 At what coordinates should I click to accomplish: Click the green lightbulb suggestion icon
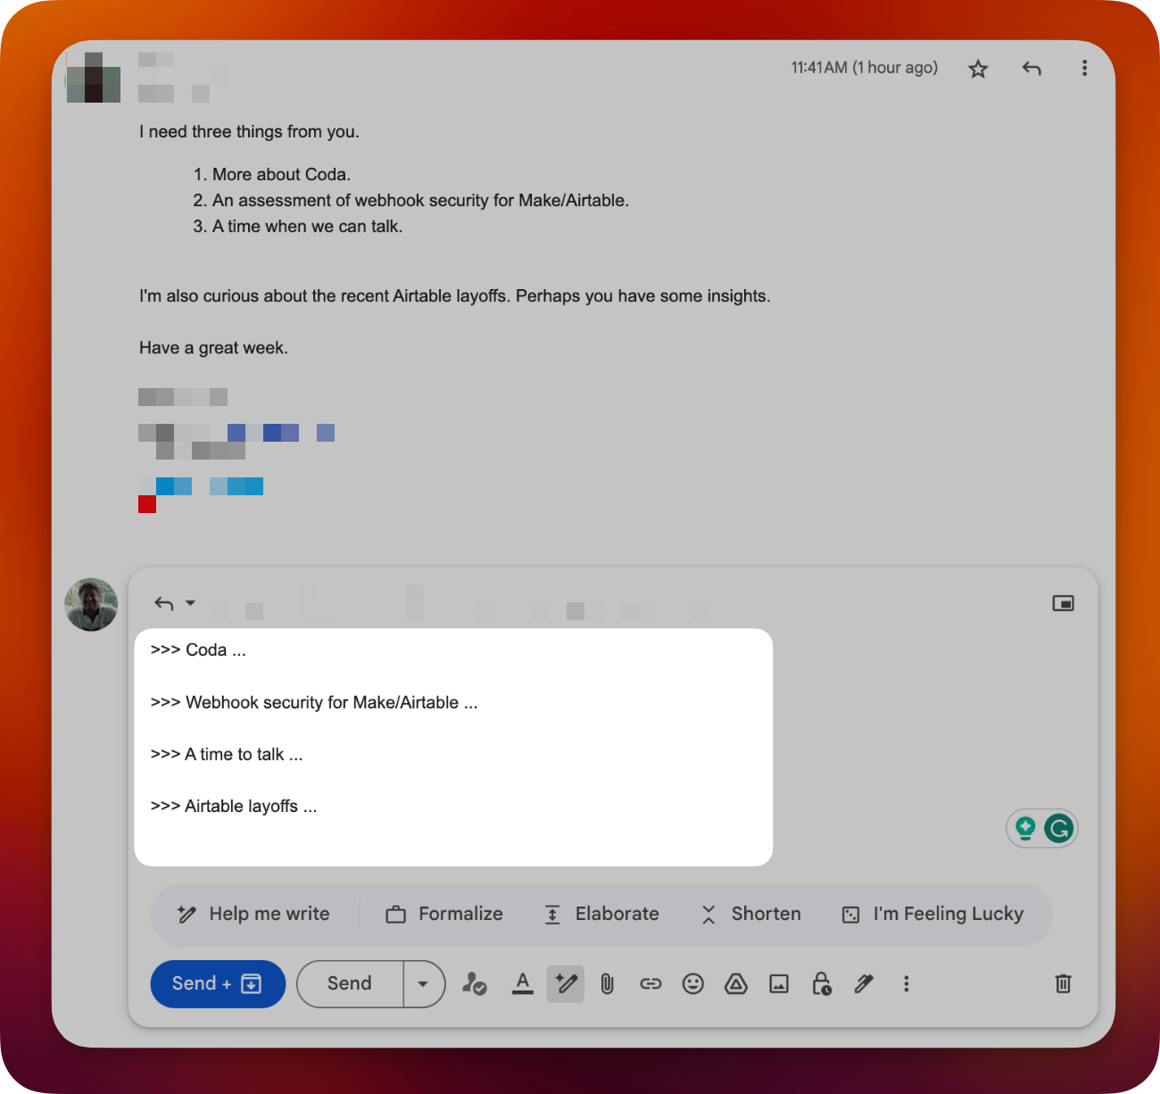point(1025,829)
